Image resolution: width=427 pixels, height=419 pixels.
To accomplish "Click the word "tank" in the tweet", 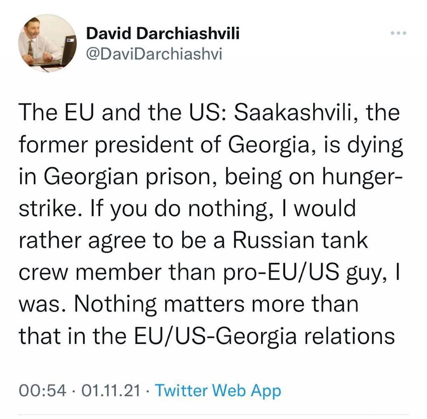I will click(344, 240).
